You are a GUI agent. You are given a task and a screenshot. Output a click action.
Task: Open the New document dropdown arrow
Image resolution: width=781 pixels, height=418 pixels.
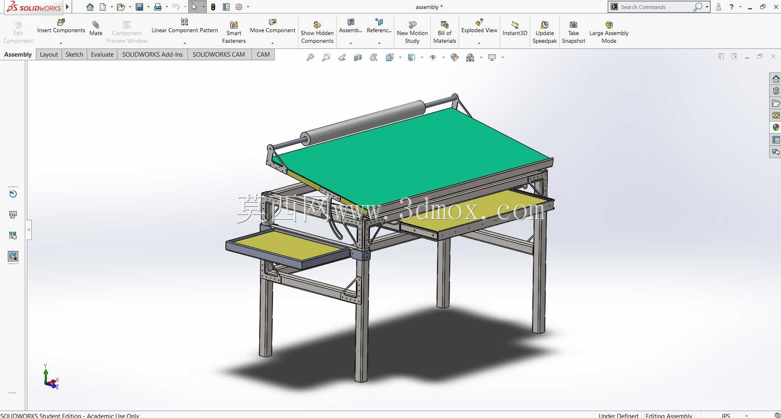pos(112,7)
